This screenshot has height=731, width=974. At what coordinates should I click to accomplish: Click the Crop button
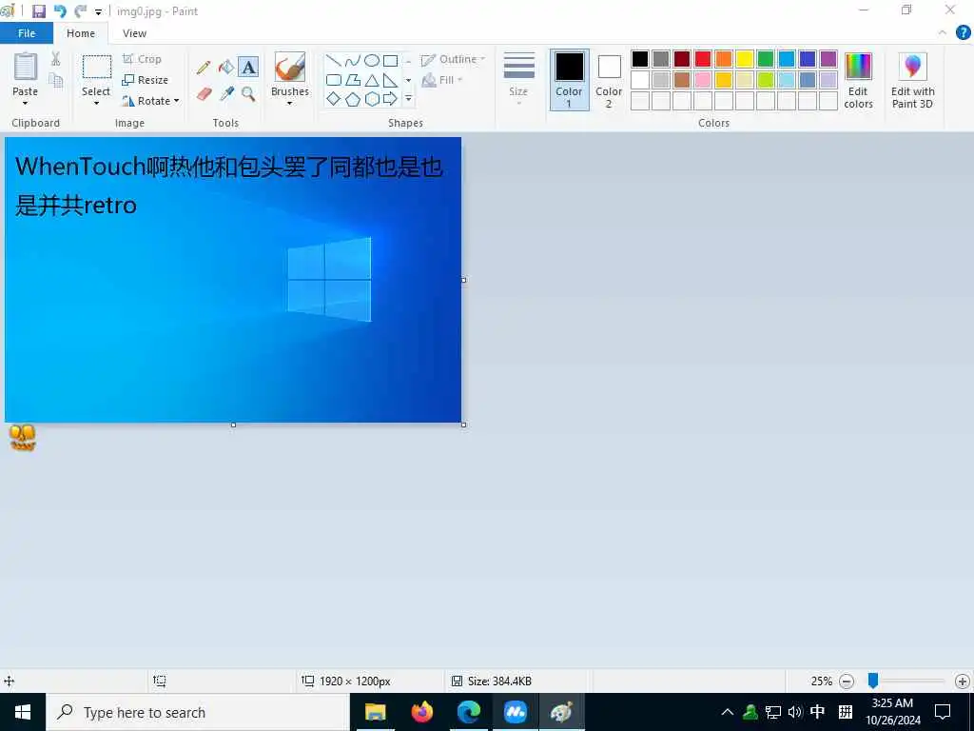[x=143, y=59]
